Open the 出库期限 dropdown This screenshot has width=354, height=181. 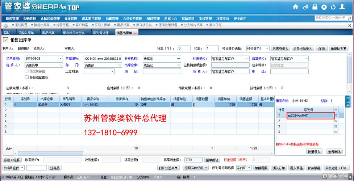(x=112, y=71)
